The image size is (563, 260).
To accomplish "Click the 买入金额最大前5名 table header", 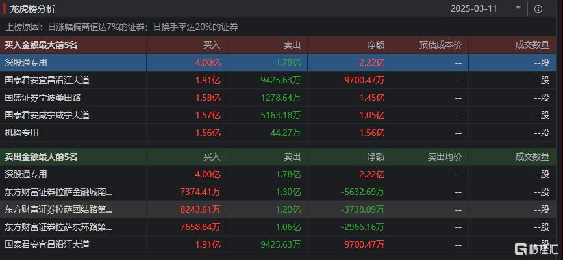I will 42,45.
